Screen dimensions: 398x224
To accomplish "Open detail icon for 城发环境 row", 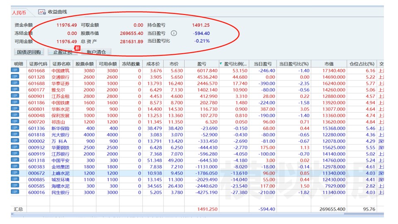I will click(x=15, y=179).
